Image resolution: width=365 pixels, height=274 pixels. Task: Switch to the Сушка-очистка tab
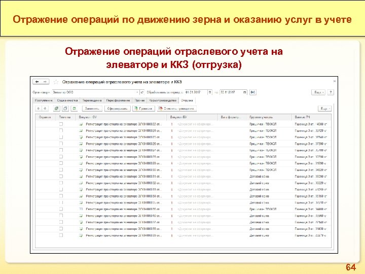tap(67, 100)
